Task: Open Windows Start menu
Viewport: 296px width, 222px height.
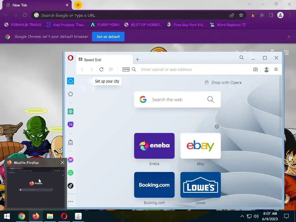Action: (x=7, y=216)
